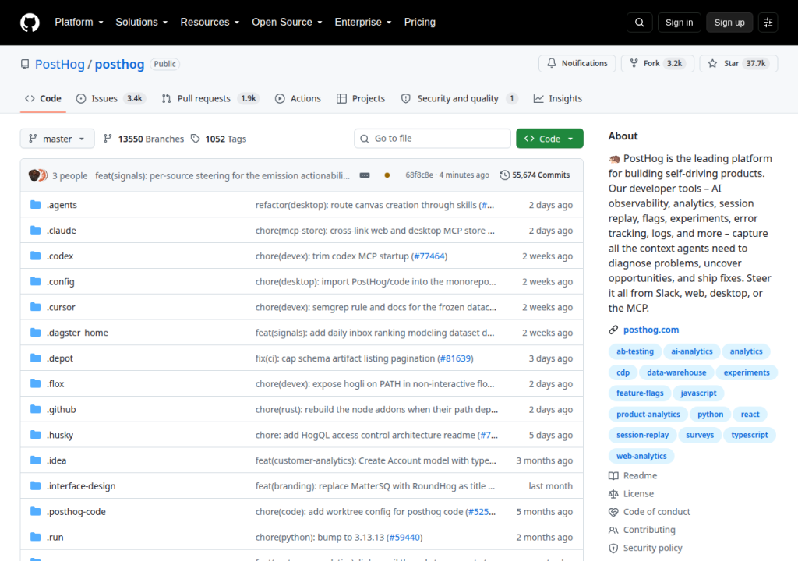
Task: Open the master branch selector dropdown
Action: [x=57, y=139]
